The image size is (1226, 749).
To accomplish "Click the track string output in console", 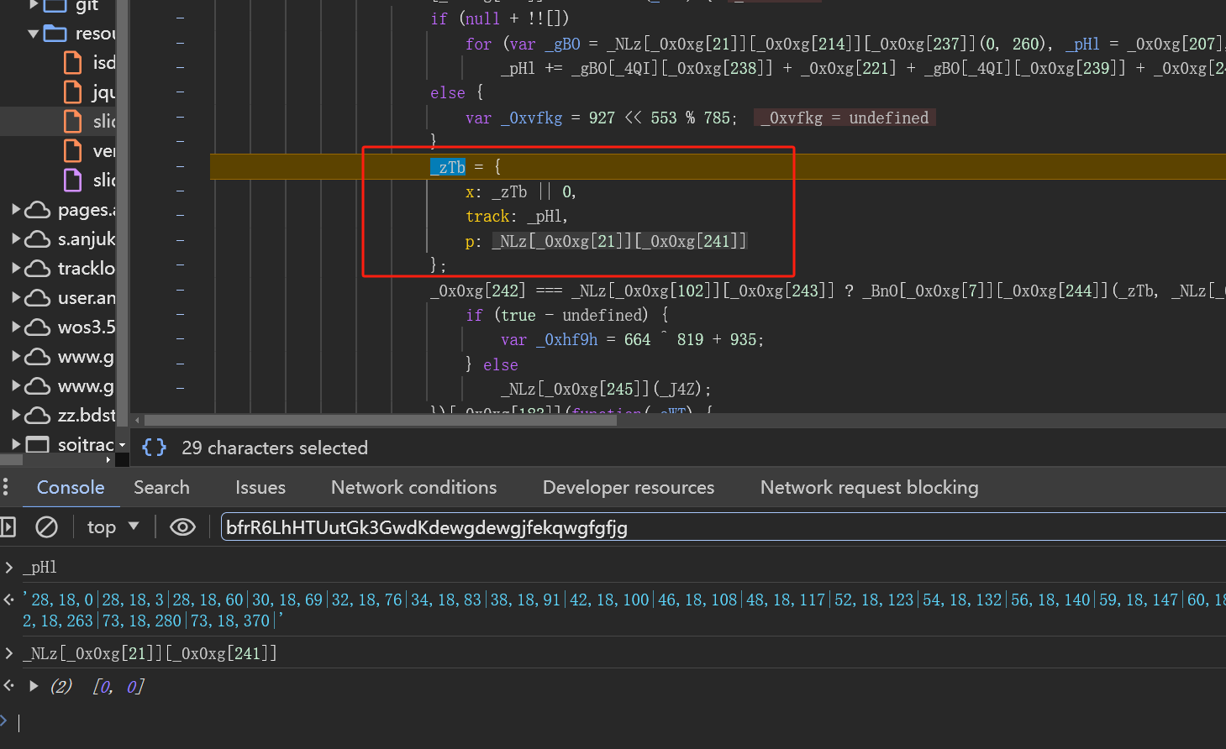I will [x=624, y=610].
